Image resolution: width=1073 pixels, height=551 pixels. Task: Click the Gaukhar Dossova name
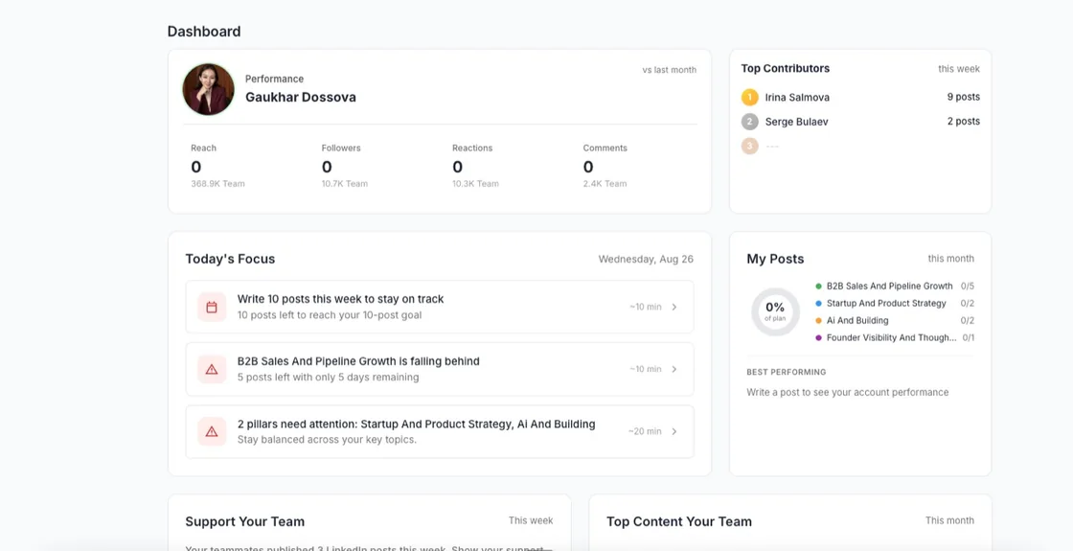tap(301, 97)
